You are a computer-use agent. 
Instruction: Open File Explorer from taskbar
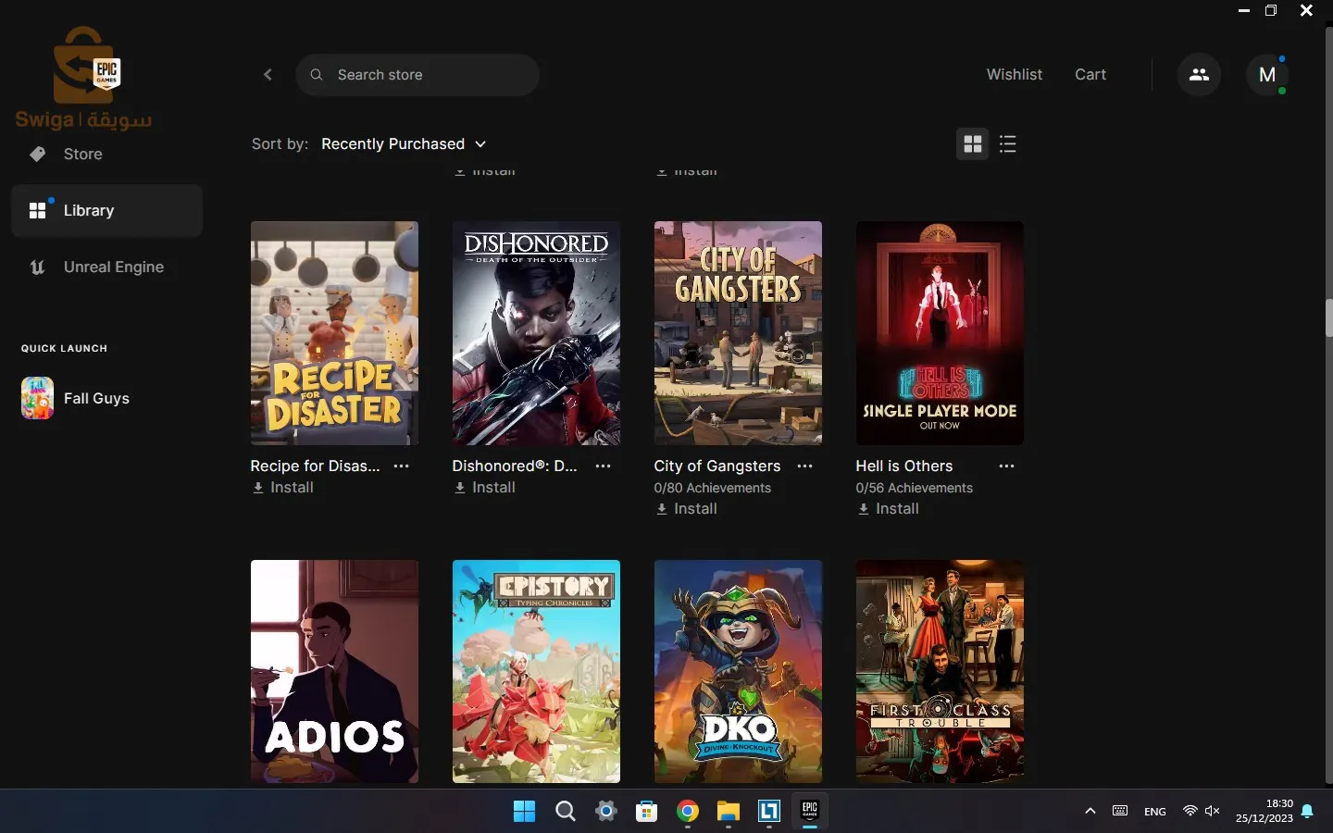click(x=729, y=812)
